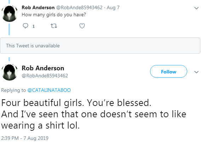
Task: Expand the top tweet options chevron
Action: (x=196, y=8)
